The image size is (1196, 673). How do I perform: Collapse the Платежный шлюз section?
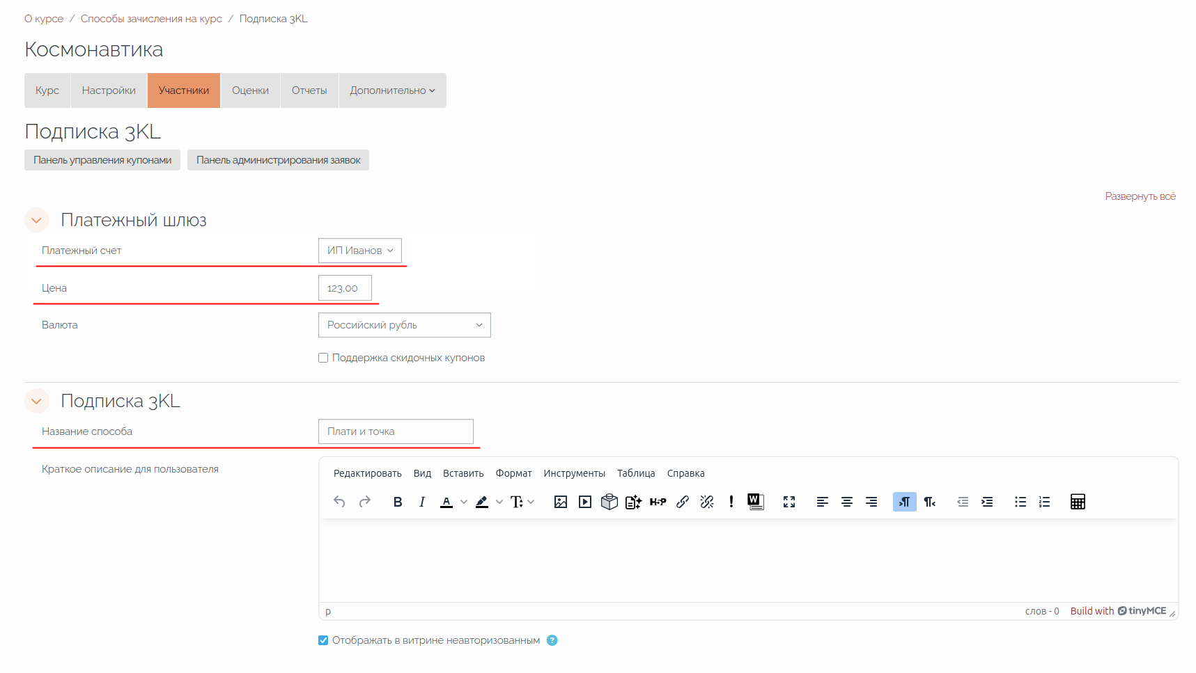click(x=37, y=221)
